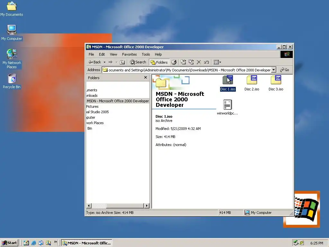Click the second system tray icon

pos(302,243)
